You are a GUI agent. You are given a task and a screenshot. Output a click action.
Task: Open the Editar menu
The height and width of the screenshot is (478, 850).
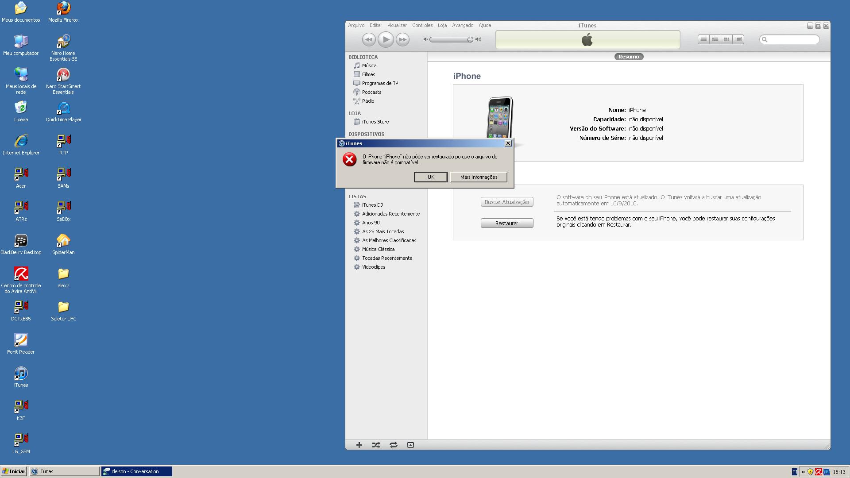pyautogui.click(x=376, y=26)
